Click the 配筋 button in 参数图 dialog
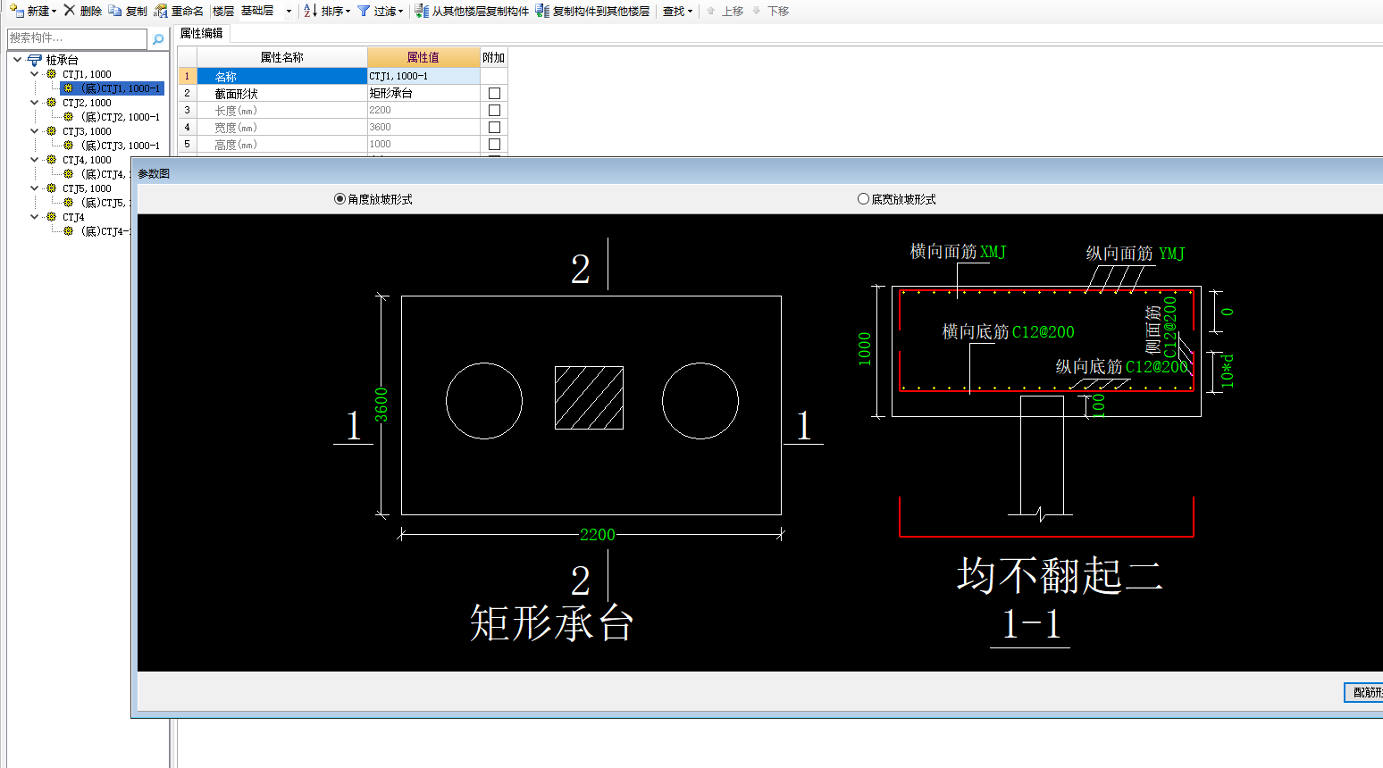Image resolution: width=1383 pixels, height=768 pixels. click(x=1364, y=692)
